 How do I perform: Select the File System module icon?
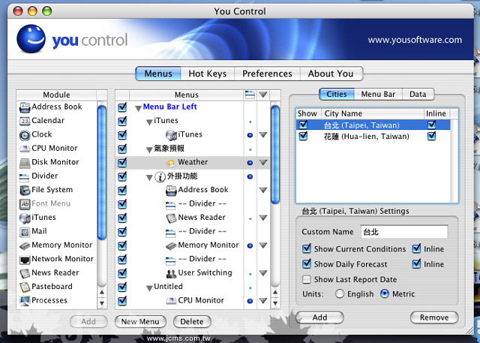(25, 190)
